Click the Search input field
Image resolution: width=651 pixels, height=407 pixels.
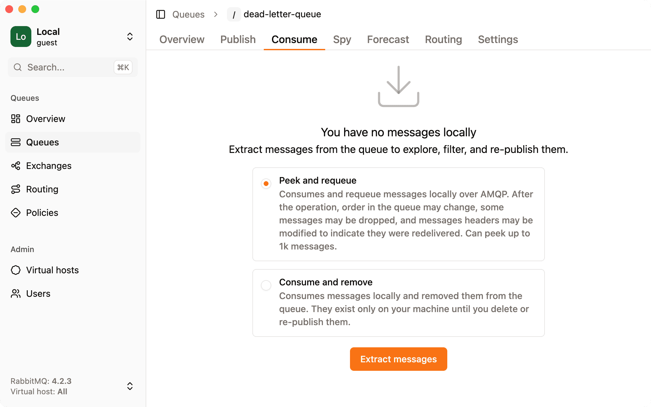click(65, 67)
